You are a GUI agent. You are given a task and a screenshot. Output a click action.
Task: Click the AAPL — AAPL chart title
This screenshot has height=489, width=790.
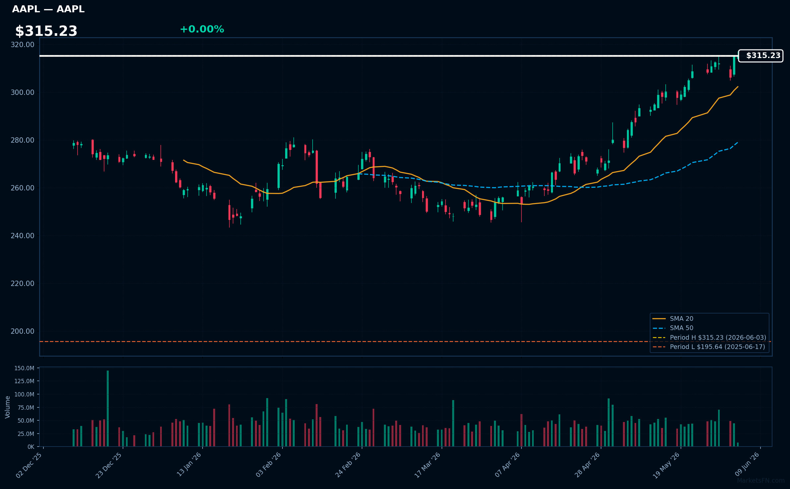[x=48, y=9]
